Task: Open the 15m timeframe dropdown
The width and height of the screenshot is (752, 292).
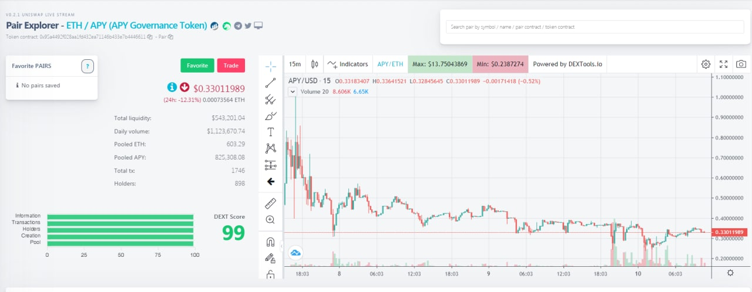Action: click(x=295, y=64)
